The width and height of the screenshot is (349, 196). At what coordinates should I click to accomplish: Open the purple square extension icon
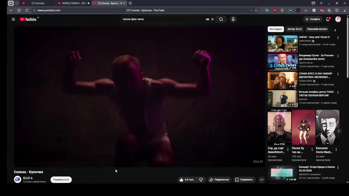pos(298,10)
